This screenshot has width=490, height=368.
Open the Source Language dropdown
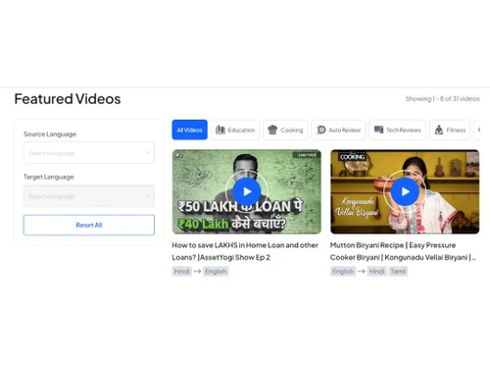click(x=89, y=153)
